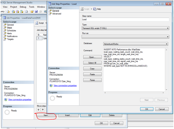Open the Script dropdown arrow beside Help
Viewport: 174px width, 129px height.
pos(91,9)
